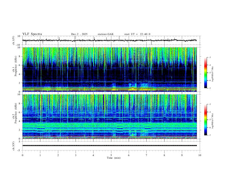Click the ch.1 voltage waveform trace panel
The height and width of the screenshot is (174, 225).
(x=111, y=40)
